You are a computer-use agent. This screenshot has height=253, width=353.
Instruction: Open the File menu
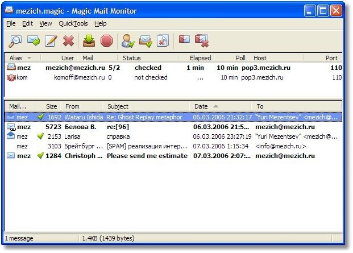pyautogui.click(x=11, y=23)
